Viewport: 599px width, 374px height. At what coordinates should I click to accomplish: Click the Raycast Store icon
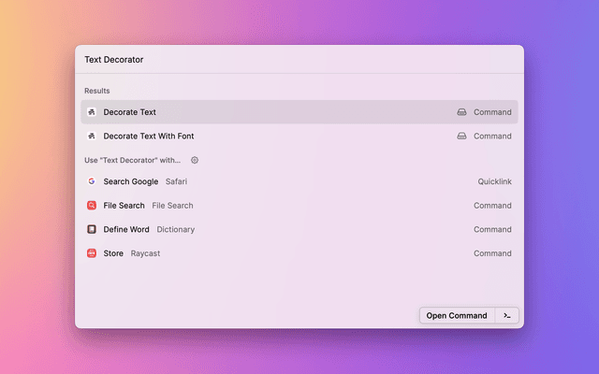92,253
